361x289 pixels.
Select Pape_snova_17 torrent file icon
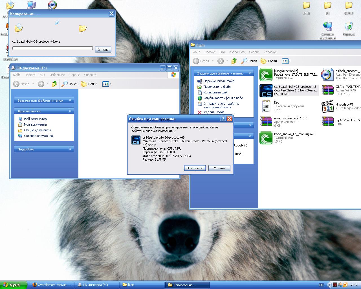[266, 138]
